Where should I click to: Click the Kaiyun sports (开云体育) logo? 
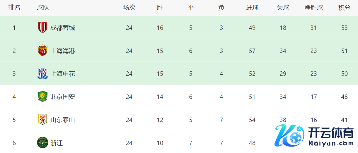(x=314, y=135)
